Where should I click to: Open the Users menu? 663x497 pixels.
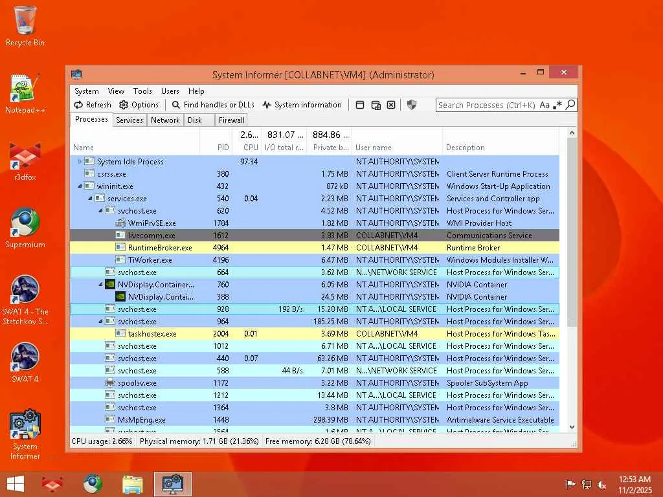170,91
